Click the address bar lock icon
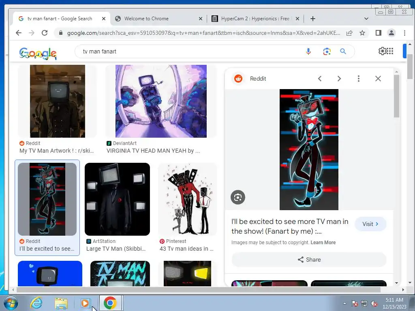This screenshot has width=415, height=311. 61,33
